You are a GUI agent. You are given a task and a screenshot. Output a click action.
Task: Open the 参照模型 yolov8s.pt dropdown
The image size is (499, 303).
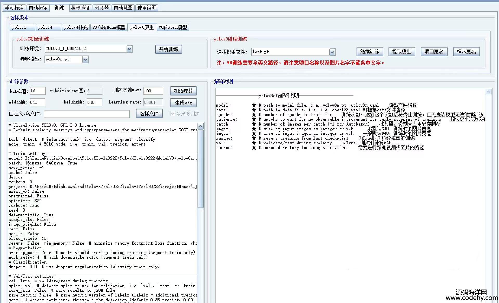point(85,59)
